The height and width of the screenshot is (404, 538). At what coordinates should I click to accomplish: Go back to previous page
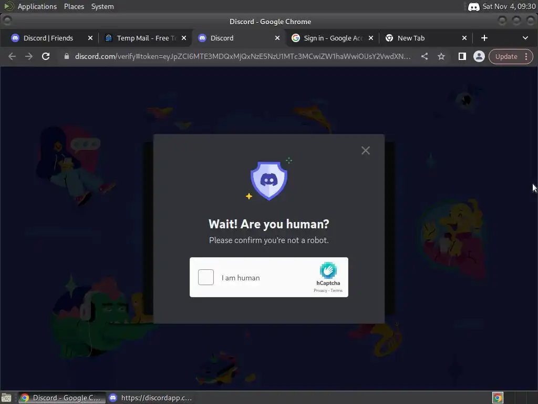tap(12, 56)
